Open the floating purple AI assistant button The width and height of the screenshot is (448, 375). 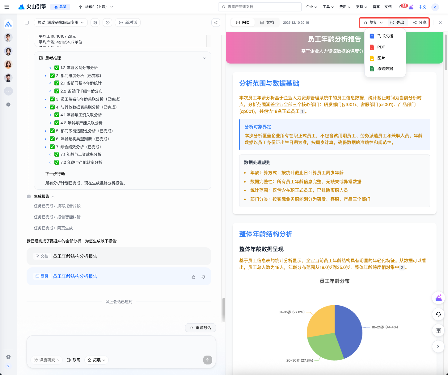438,298
